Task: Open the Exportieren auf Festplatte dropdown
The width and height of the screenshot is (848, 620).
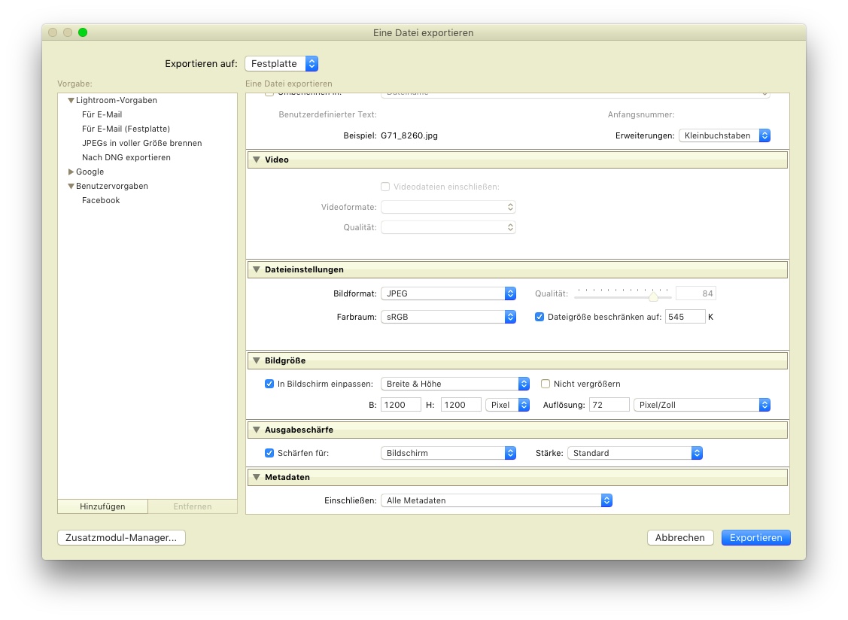Action: pos(281,64)
